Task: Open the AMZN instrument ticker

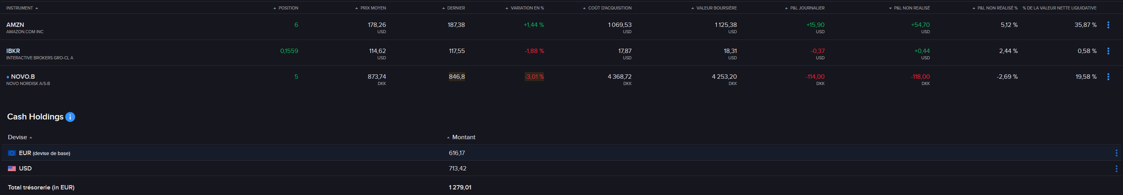Action: tap(15, 25)
